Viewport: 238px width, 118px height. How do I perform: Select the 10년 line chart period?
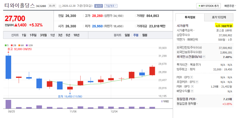coord(76,35)
